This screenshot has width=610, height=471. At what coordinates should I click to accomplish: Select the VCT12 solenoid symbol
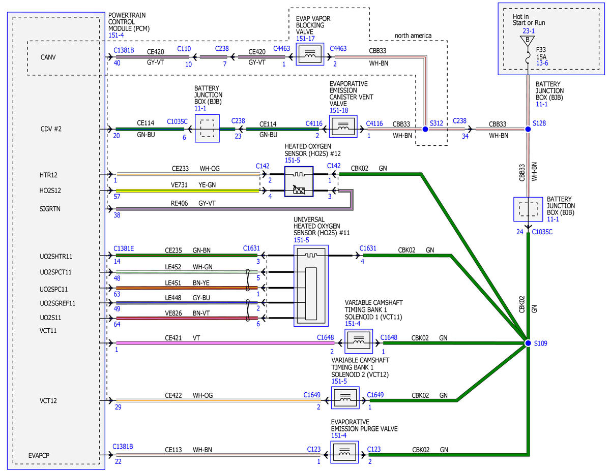[x=345, y=398]
